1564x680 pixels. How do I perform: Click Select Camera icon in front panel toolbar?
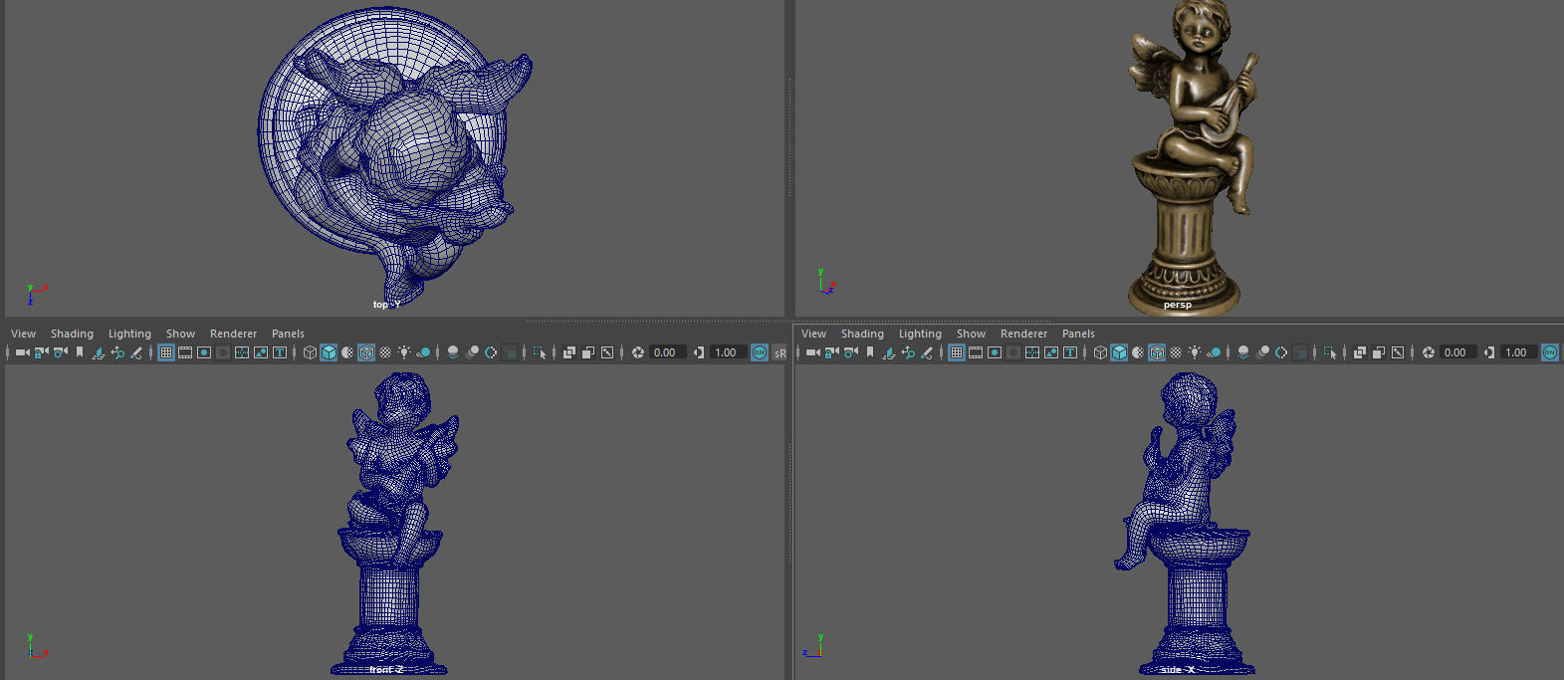tap(22, 352)
